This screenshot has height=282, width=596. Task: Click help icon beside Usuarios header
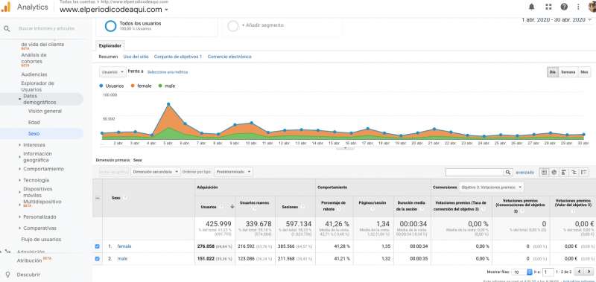tap(221, 207)
